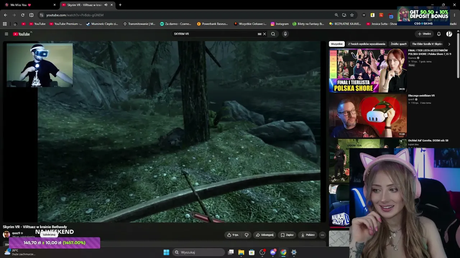Open more actions three-dot menu under video
The image size is (460, 258).
(322, 235)
